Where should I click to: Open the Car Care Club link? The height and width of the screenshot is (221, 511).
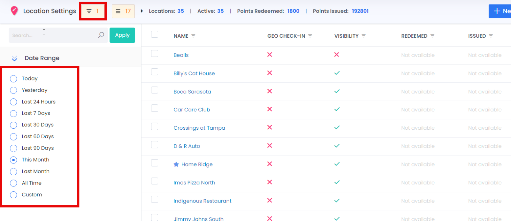[192, 110]
